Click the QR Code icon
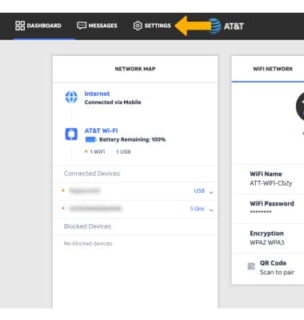Image resolution: width=304 pixels, height=320 pixels. click(251, 266)
